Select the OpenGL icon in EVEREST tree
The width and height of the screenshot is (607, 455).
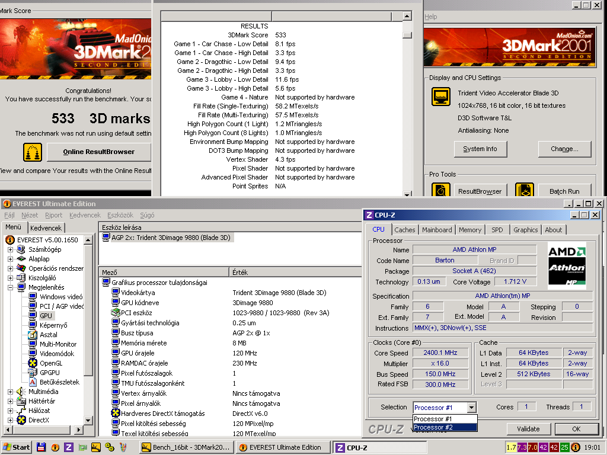click(33, 363)
